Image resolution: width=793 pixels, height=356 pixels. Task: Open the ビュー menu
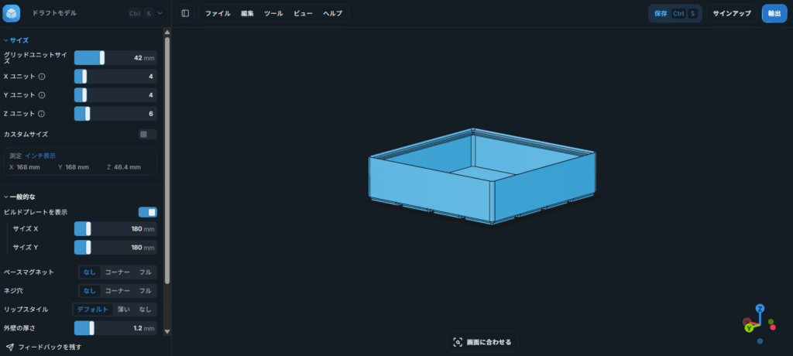pos(303,14)
